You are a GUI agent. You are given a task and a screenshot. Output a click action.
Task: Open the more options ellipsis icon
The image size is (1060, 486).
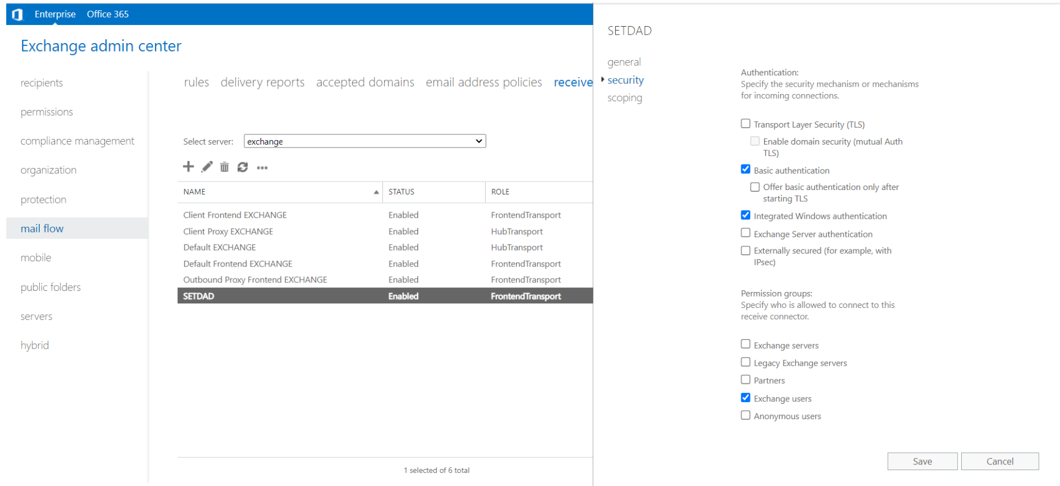coord(262,168)
